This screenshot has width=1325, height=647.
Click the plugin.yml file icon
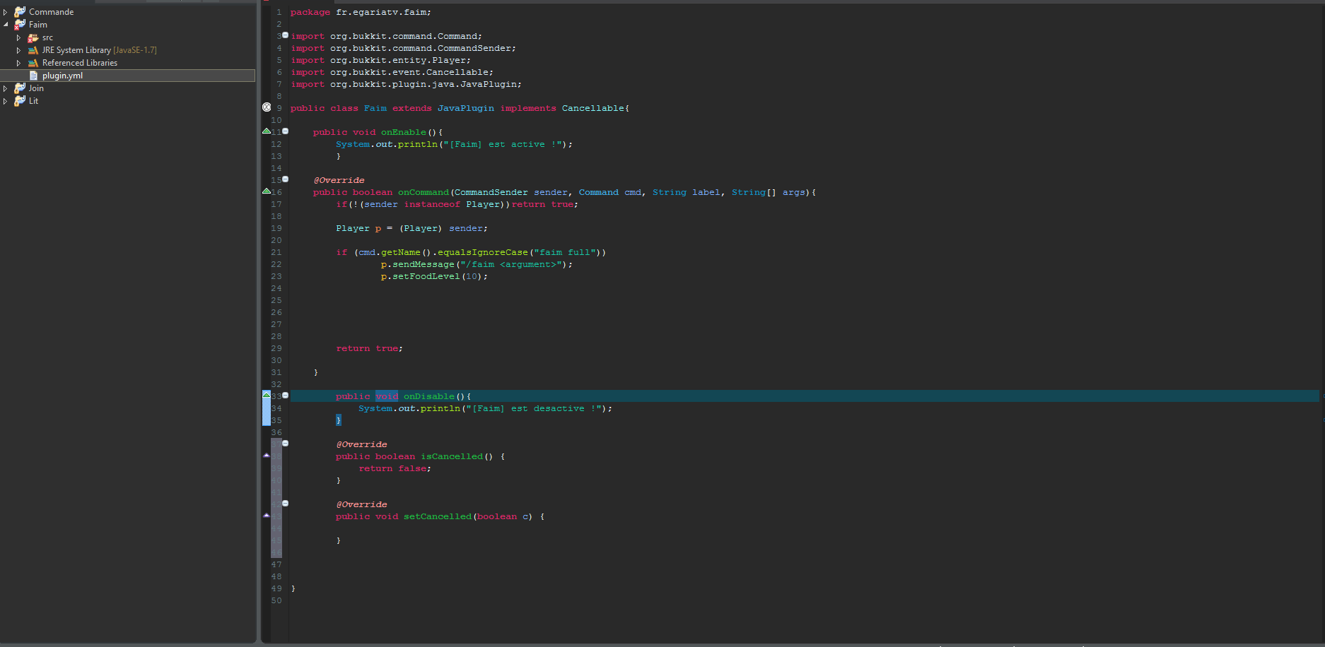33,76
